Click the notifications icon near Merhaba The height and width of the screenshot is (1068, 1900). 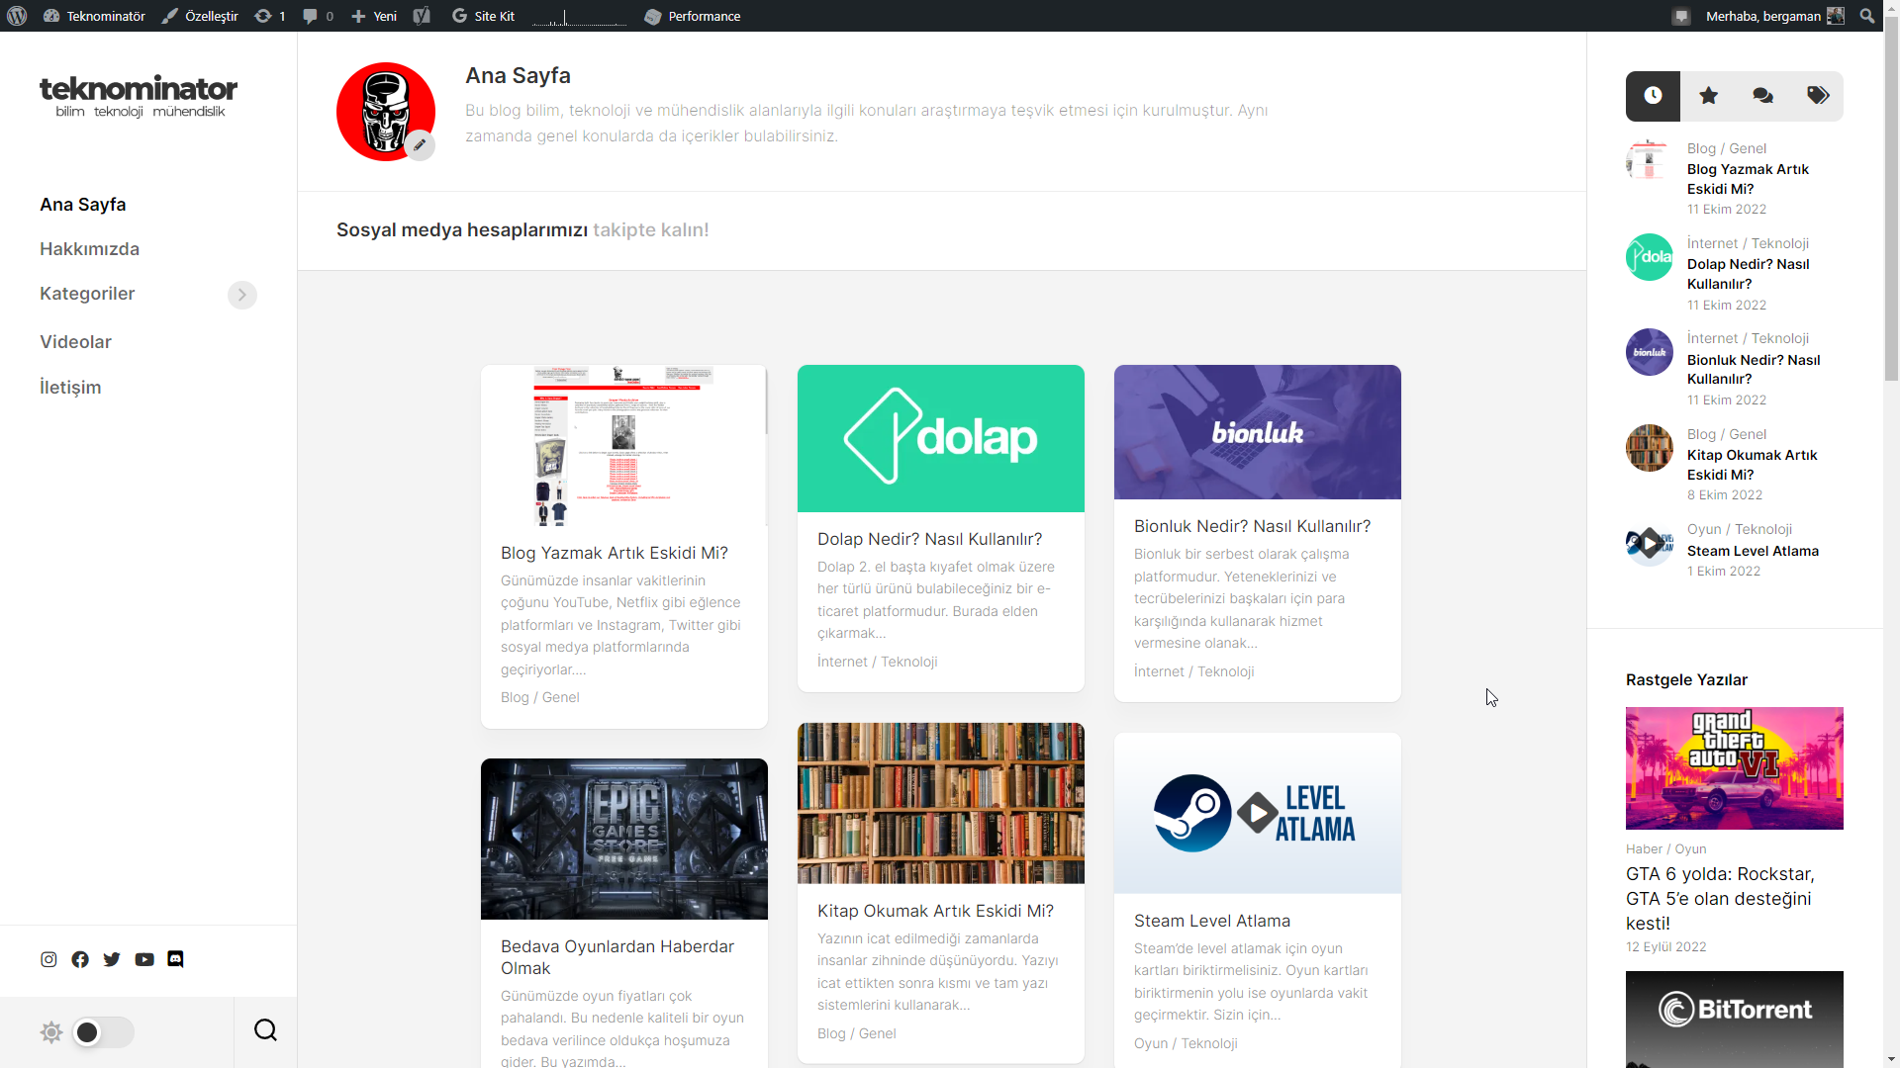click(1680, 16)
